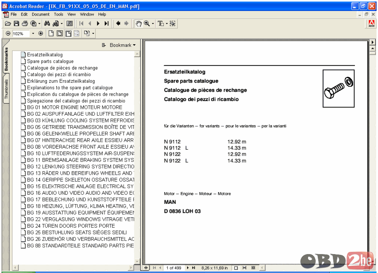This screenshot has width=378, height=273.
Task: Toggle Continuous page layout in status bar
Action: coord(245,268)
